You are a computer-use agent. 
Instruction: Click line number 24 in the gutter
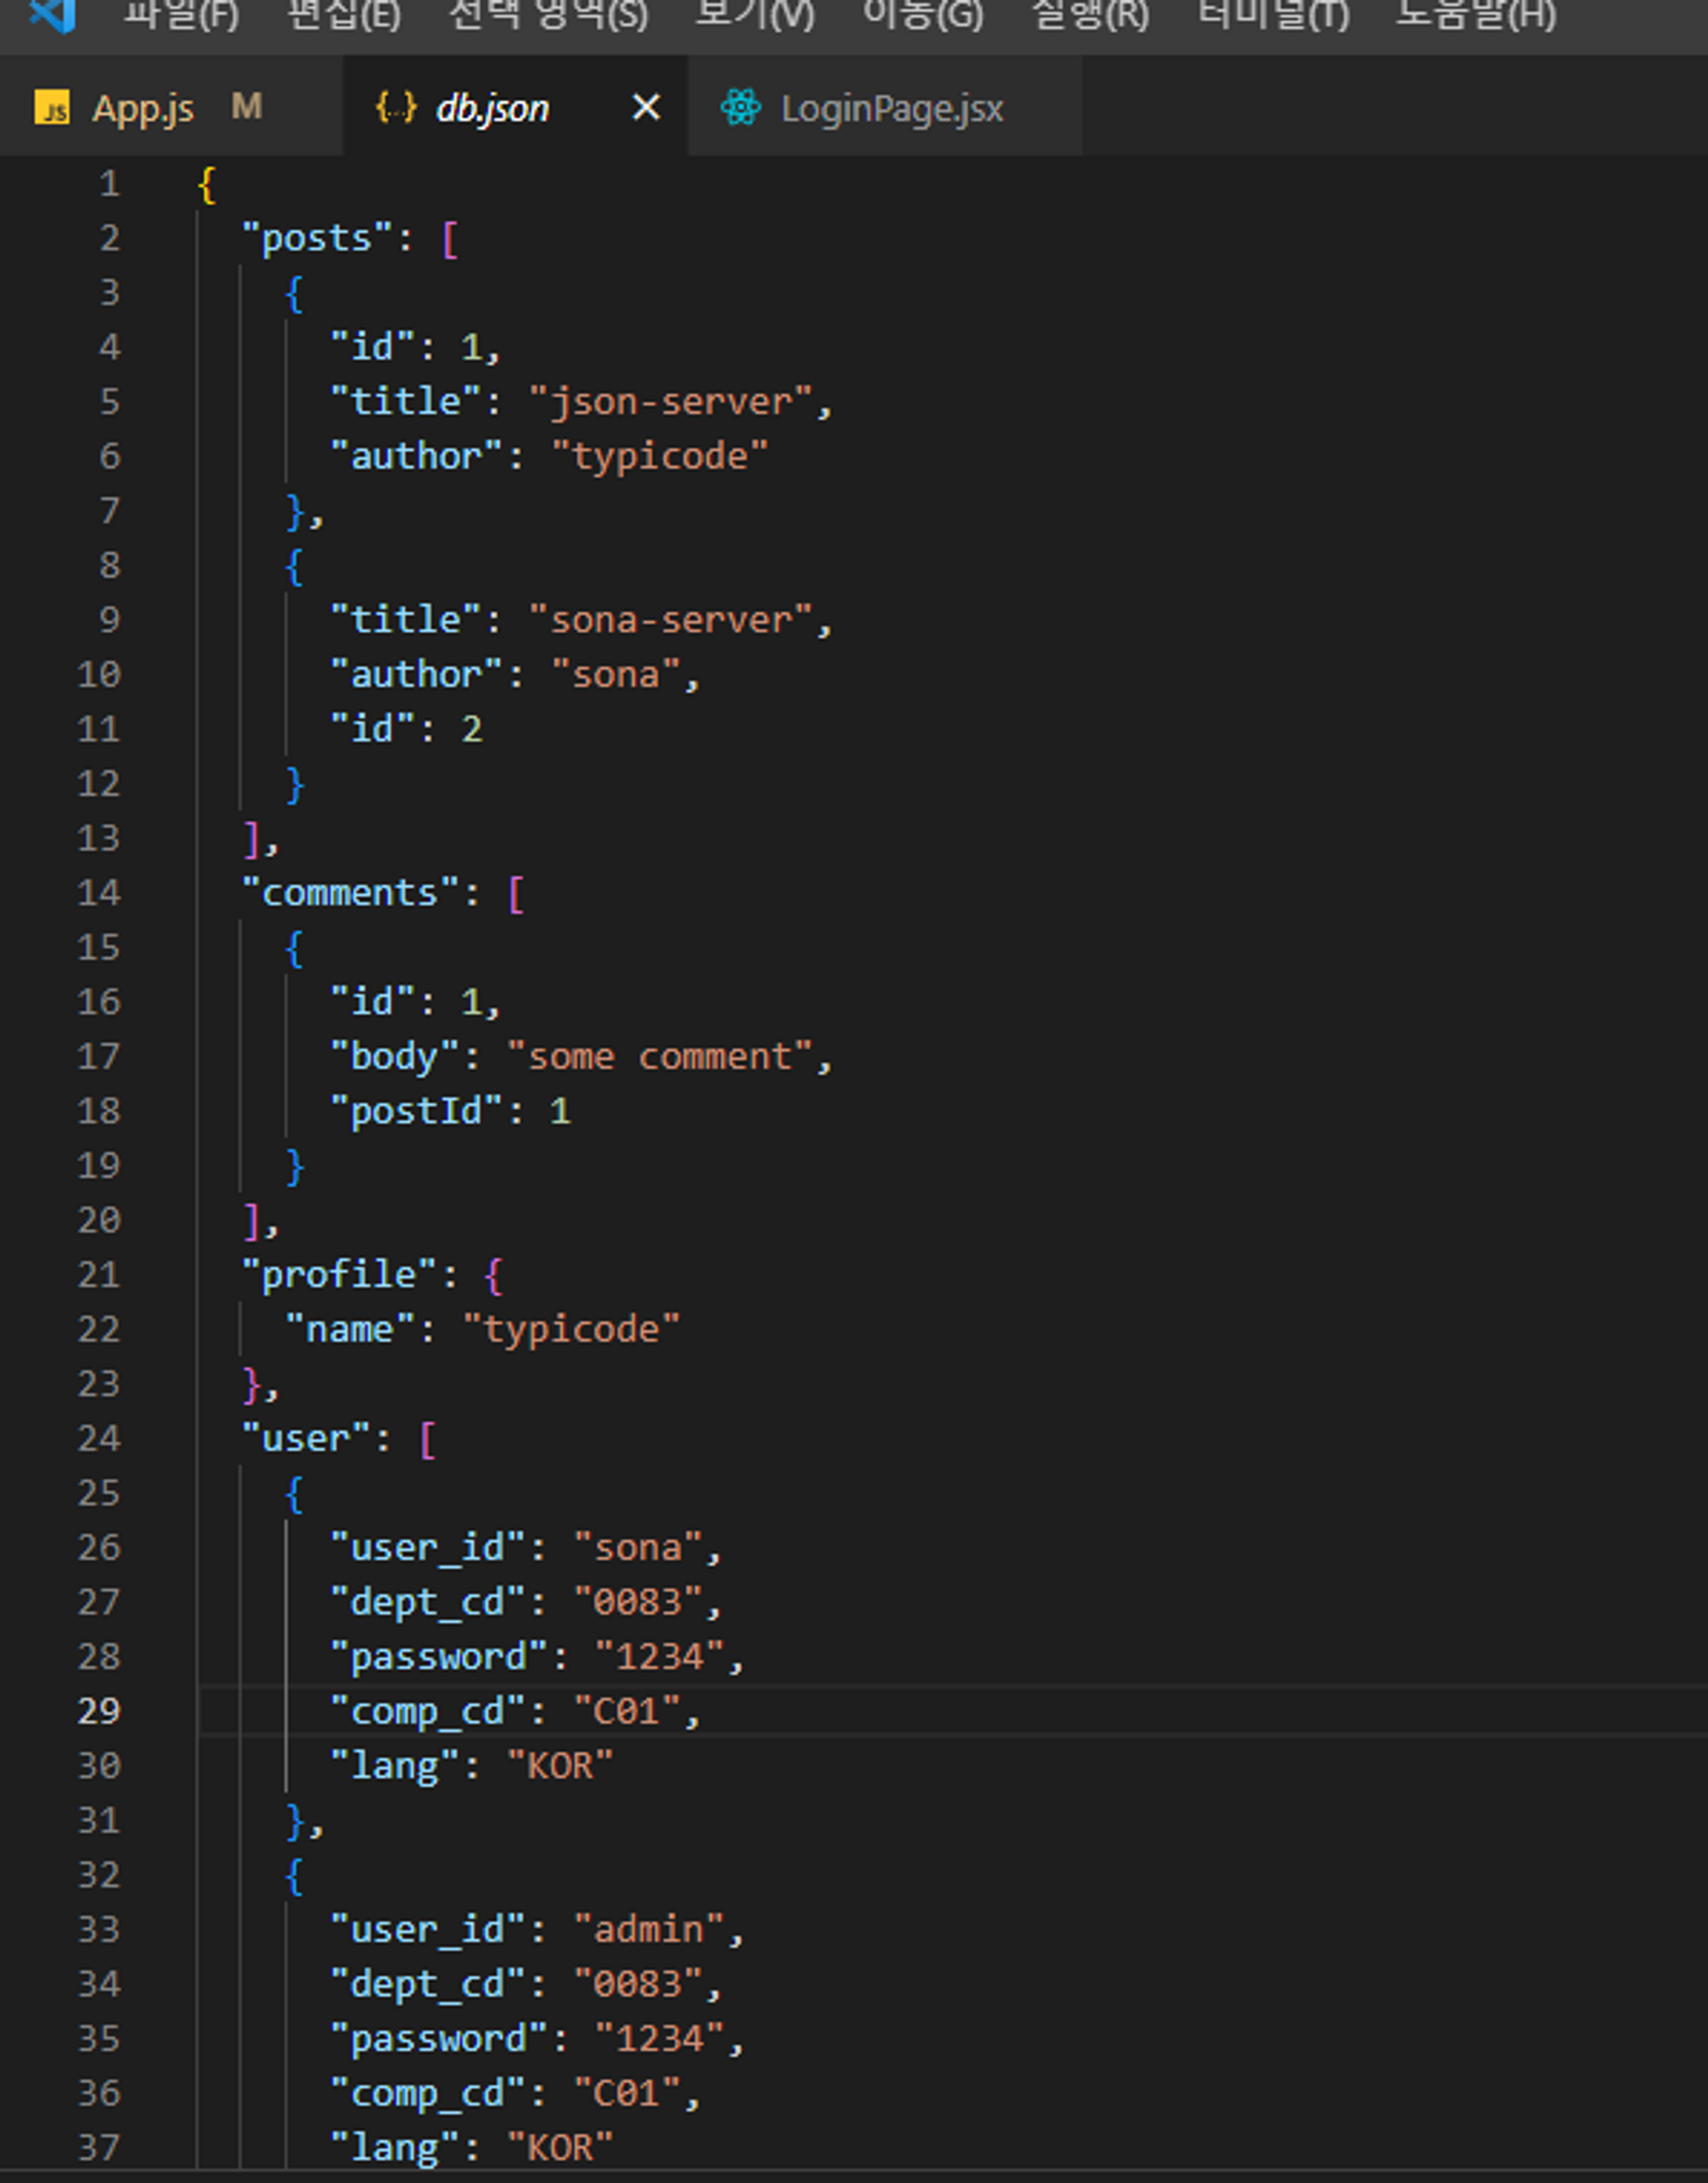coord(99,1439)
